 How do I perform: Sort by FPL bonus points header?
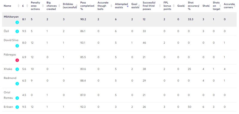tap(167, 6)
